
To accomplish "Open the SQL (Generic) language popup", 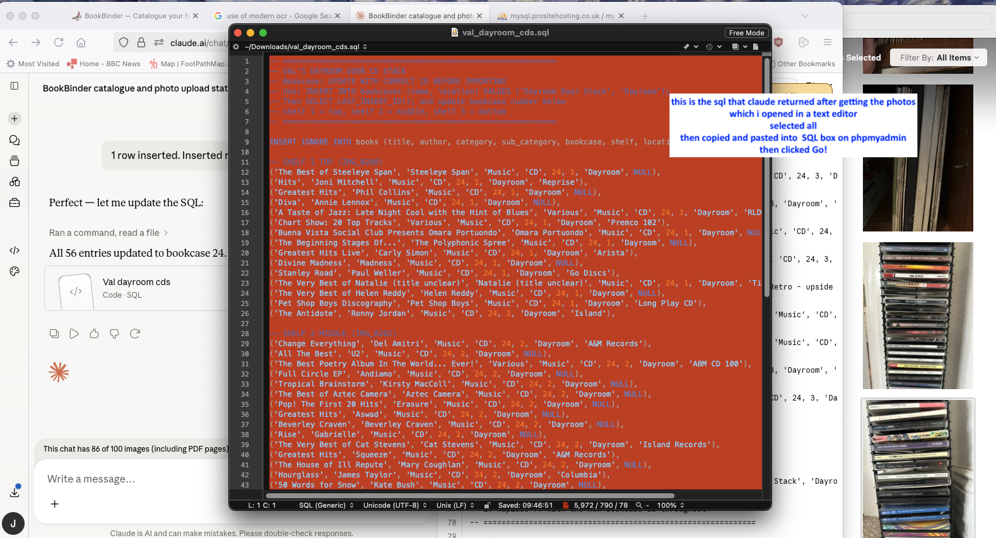I will pos(327,505).
